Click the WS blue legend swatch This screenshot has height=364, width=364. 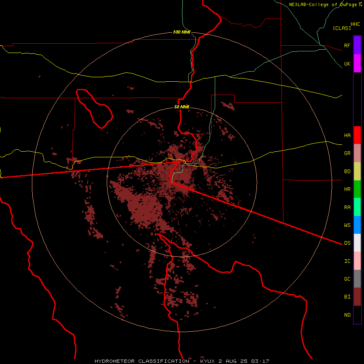coord(357,225)
